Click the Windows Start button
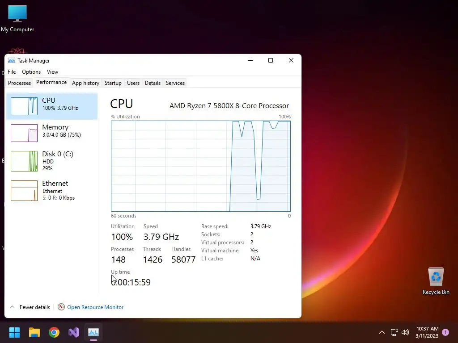Image resolution: width=458 pixels, height=343 pixels. tap(14, 332)
